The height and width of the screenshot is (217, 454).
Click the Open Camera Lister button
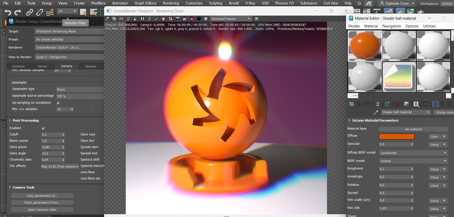tap(42, 209)
